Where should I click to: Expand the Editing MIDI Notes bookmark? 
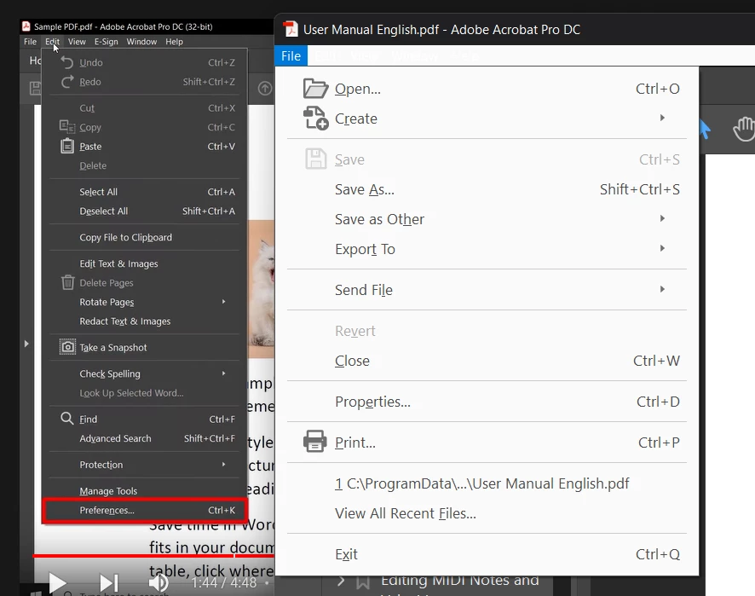(x=341, y=581)
